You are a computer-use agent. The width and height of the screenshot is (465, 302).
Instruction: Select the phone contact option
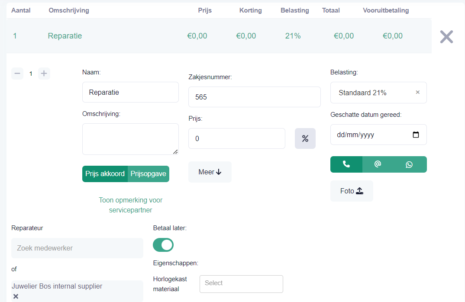pos(346,164)
